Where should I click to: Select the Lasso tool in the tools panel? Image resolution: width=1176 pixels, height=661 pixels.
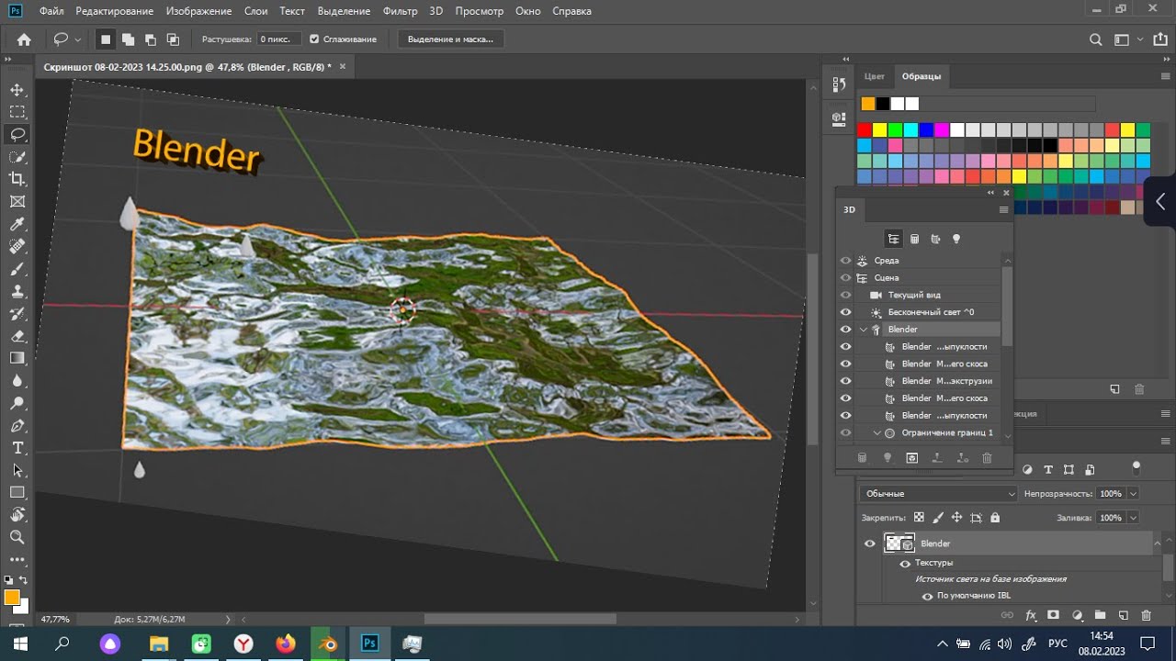click(17, 135)
